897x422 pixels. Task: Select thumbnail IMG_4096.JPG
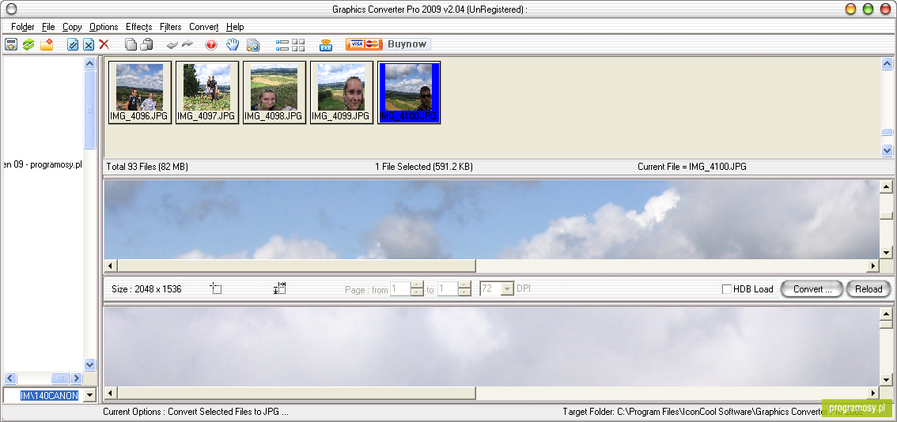tap(139, 92)
